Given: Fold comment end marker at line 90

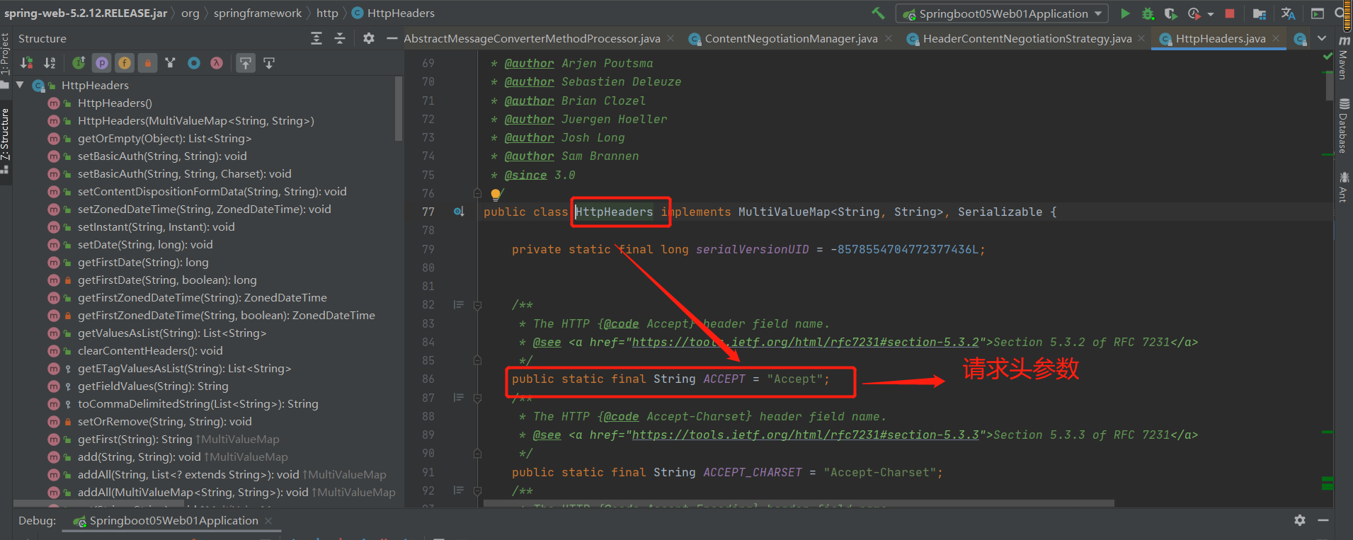Looking at the screenshot, I should click(x=477, y=453).
